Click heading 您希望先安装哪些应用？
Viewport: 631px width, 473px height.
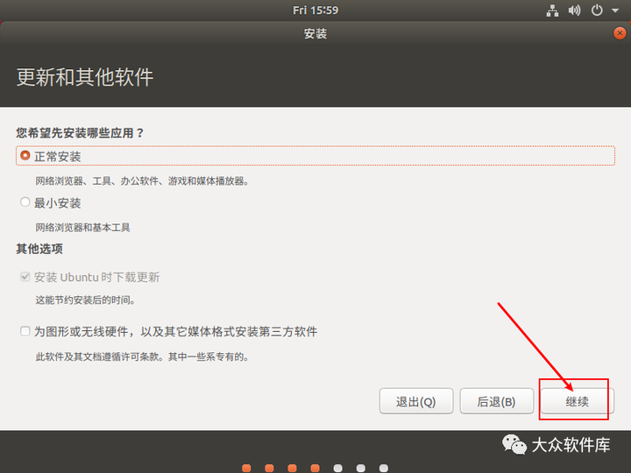[x=80, y=133]
